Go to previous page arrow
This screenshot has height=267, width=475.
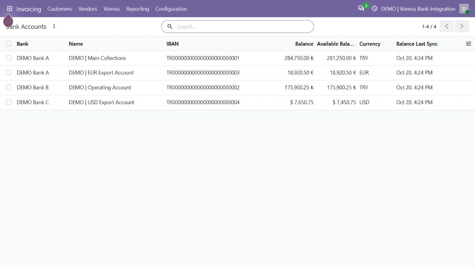click(x=447, y=26)
